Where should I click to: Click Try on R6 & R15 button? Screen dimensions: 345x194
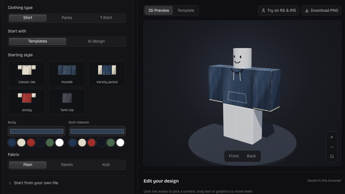pyautogui.click(x=279, y=10)
